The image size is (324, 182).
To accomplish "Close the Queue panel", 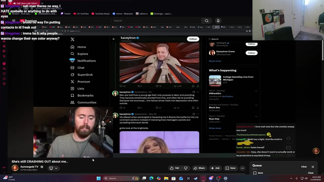I will tap(313, 167).
